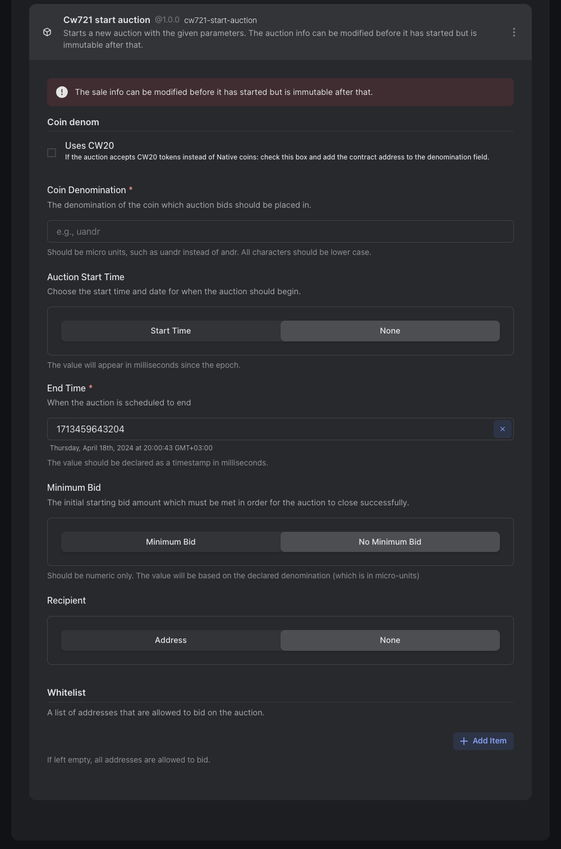This screenshot has width=561, height=849.
Task: Click the End Time timestamp field
Action: coord(269,429)
